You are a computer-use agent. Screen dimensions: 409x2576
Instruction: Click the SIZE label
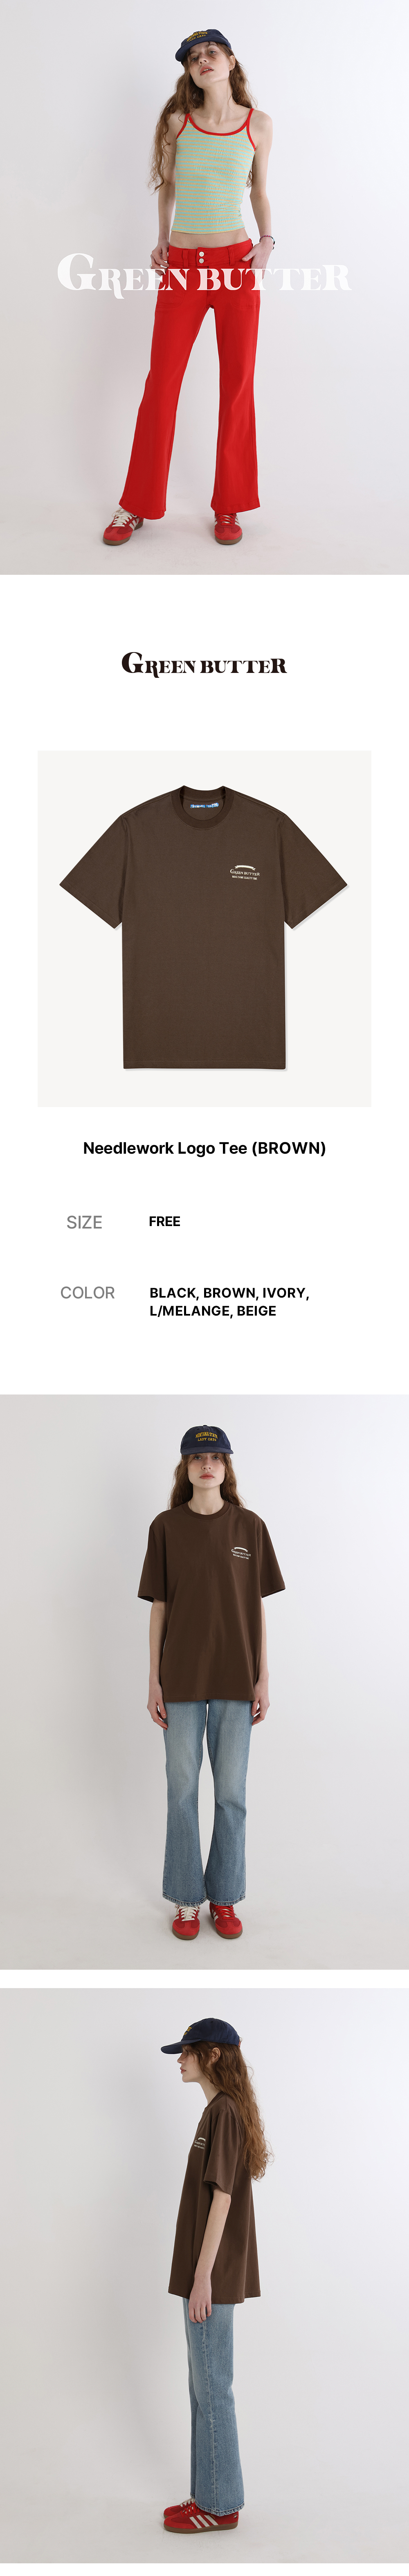(84, 1222)
